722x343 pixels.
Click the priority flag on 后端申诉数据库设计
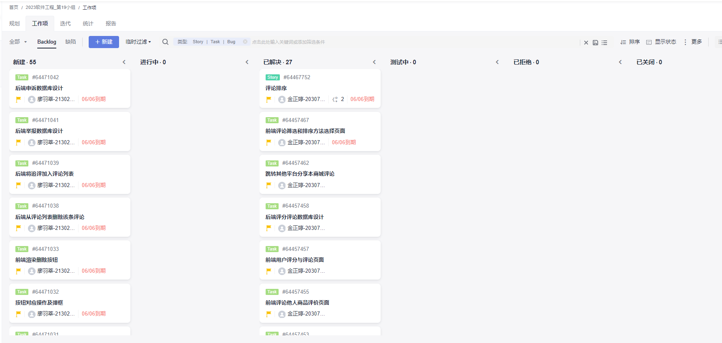coord(18,99)
